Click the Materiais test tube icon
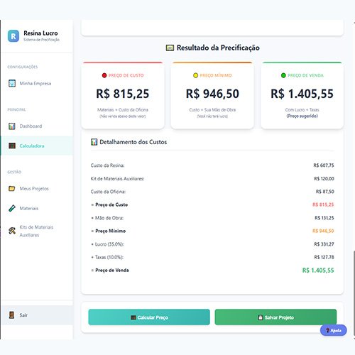 point(12,208)
